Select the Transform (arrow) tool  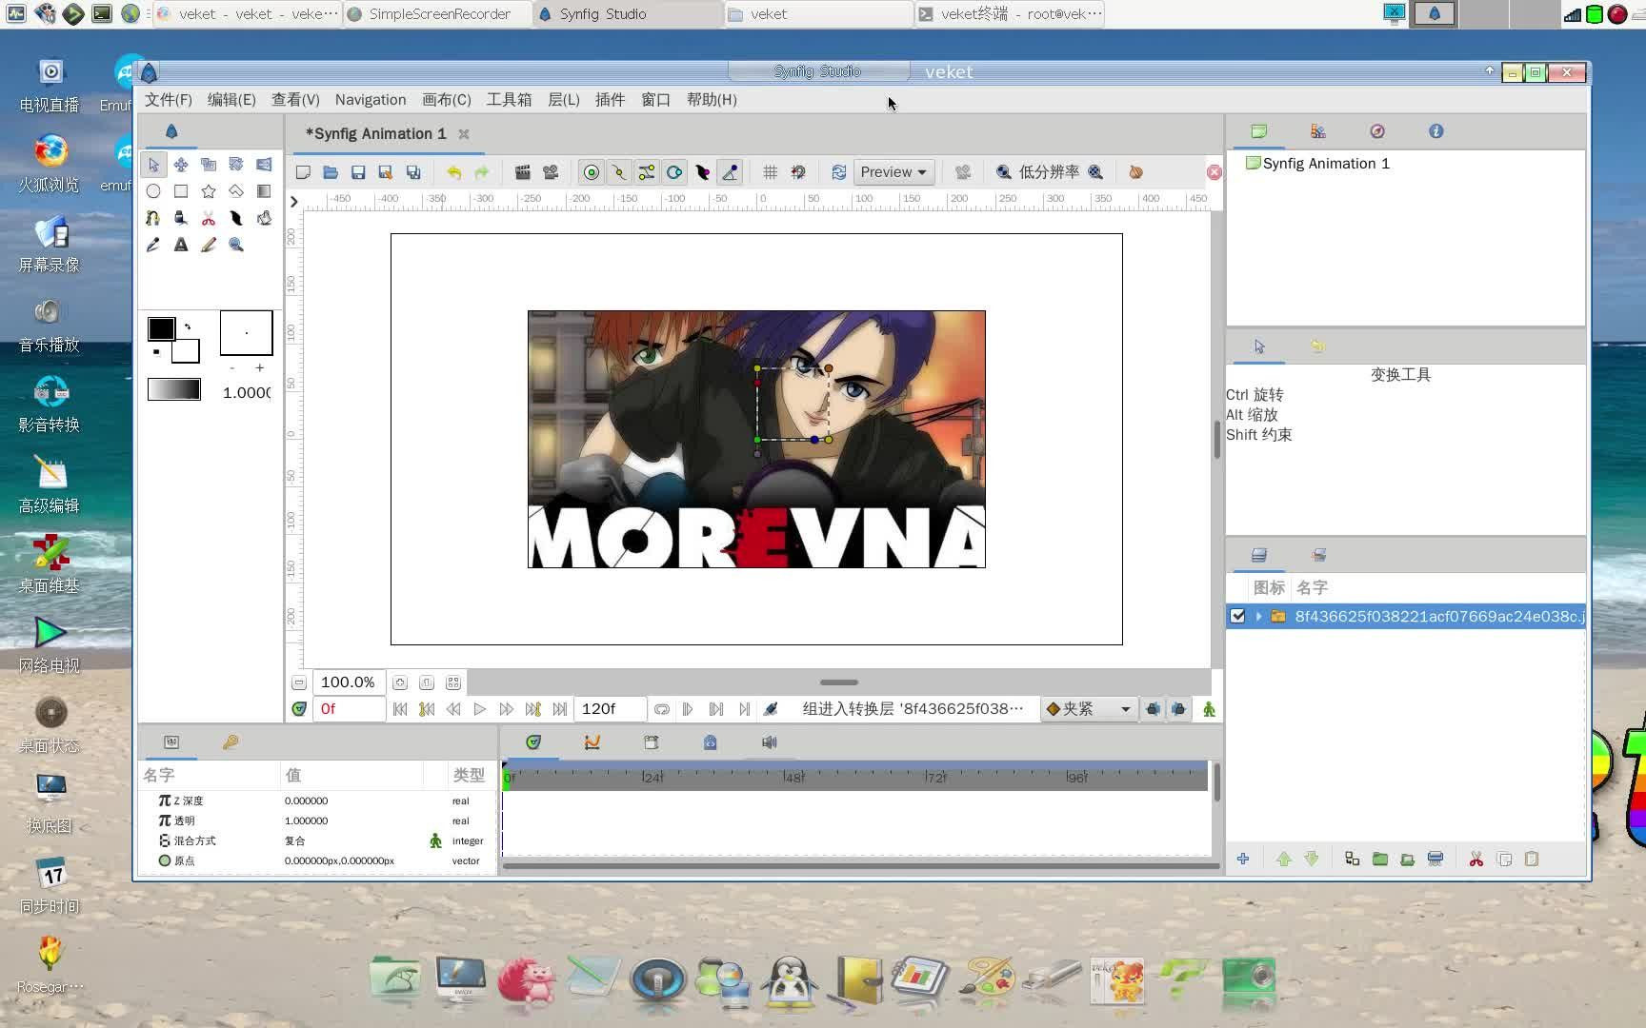click(153, 165)
